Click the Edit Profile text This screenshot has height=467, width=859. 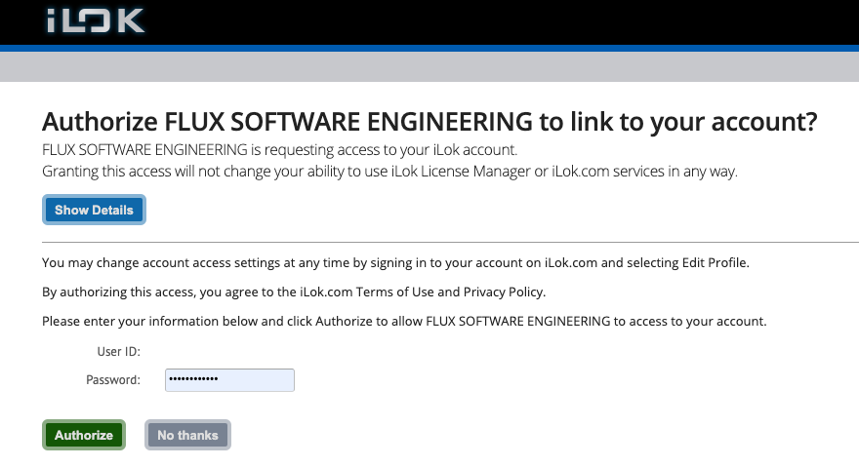[715, 263]
